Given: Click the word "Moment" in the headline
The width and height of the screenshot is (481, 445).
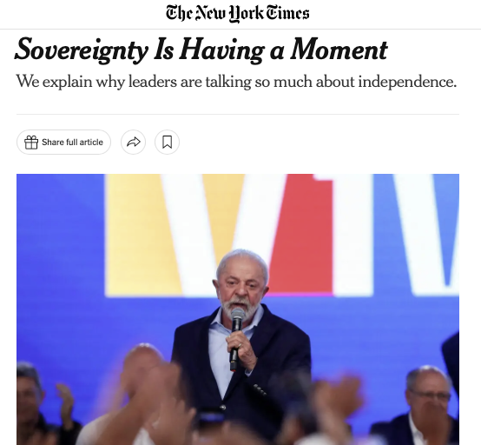Looking at the screenshot, I should (339, 50).
